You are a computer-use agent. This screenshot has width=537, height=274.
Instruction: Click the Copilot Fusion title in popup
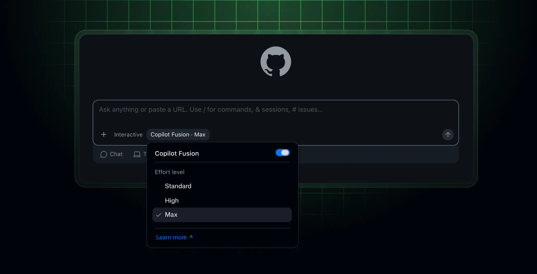pyautogui.click(x=177, y=153)
